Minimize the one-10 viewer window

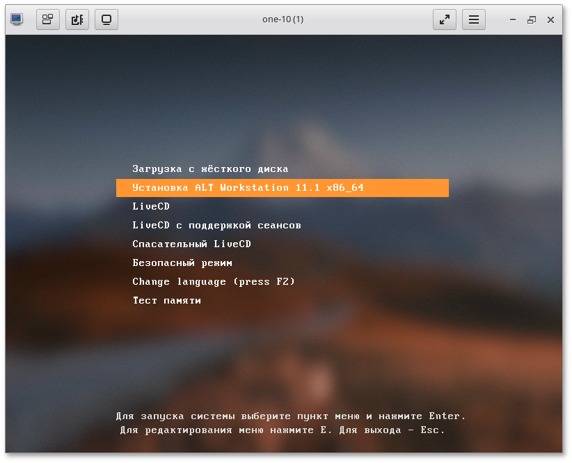click(512, 20)
